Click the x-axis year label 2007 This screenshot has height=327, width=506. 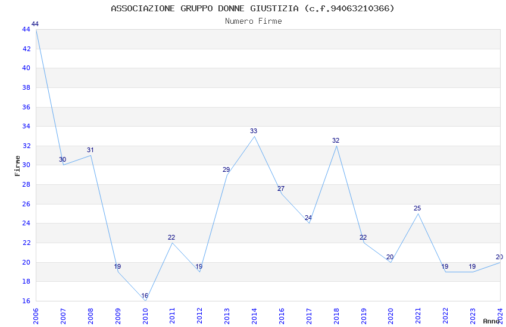click(63, 316)
